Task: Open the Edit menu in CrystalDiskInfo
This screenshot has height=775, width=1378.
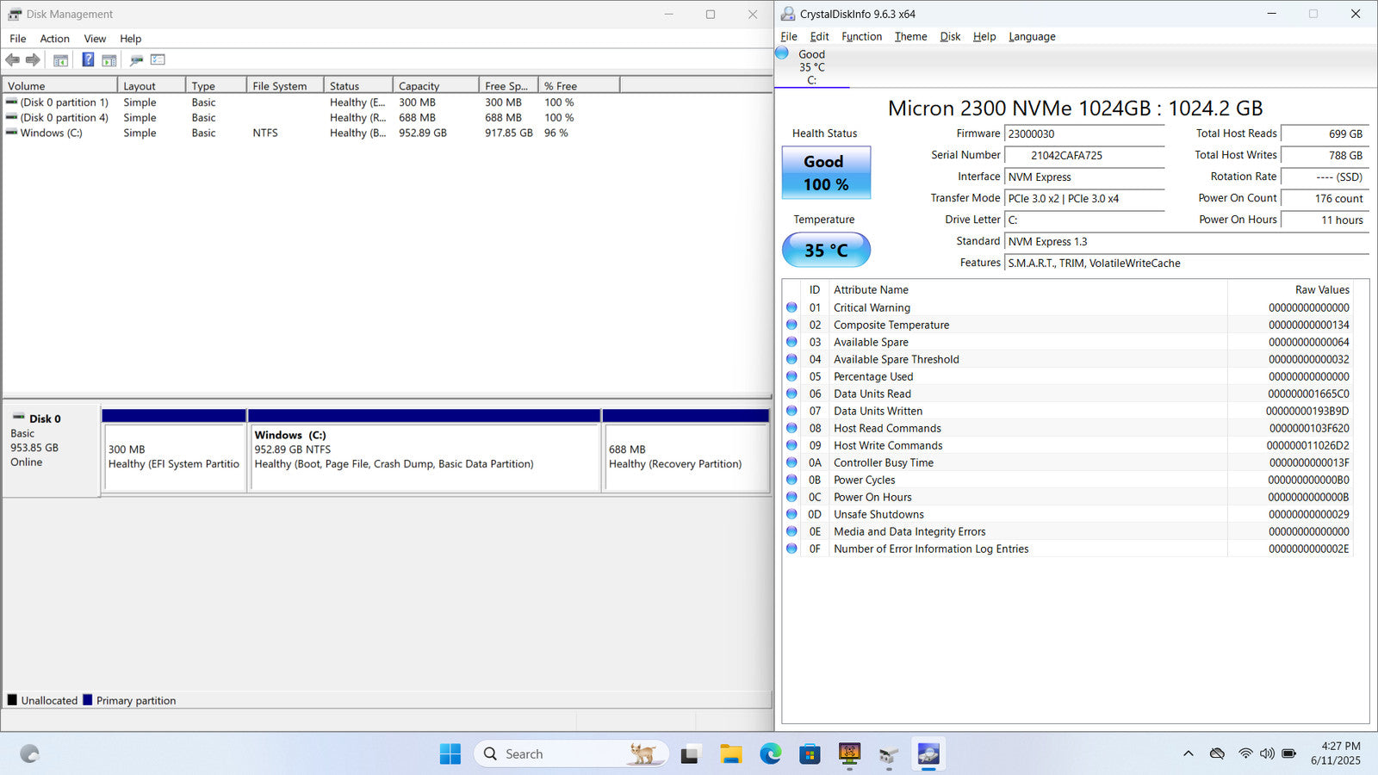Action: point(819,36)
